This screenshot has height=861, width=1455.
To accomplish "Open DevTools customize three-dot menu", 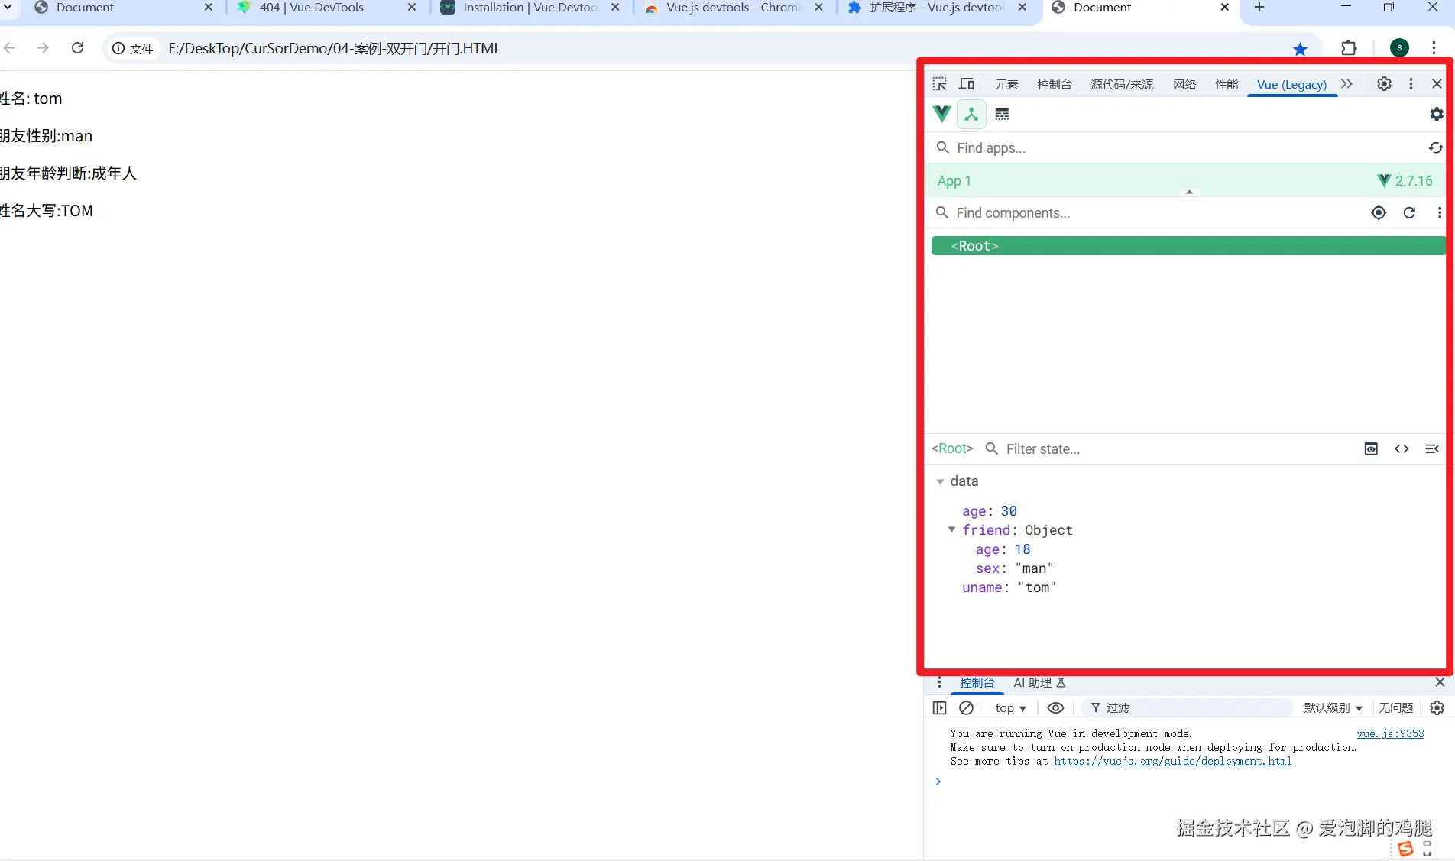I will (x=1411, y=84).
